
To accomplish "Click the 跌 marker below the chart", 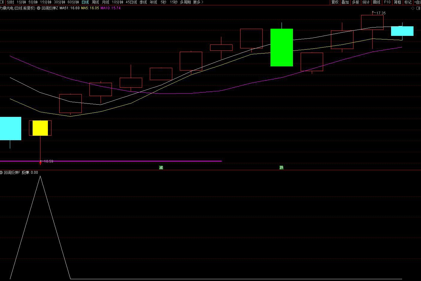I will tap(281, 167).
